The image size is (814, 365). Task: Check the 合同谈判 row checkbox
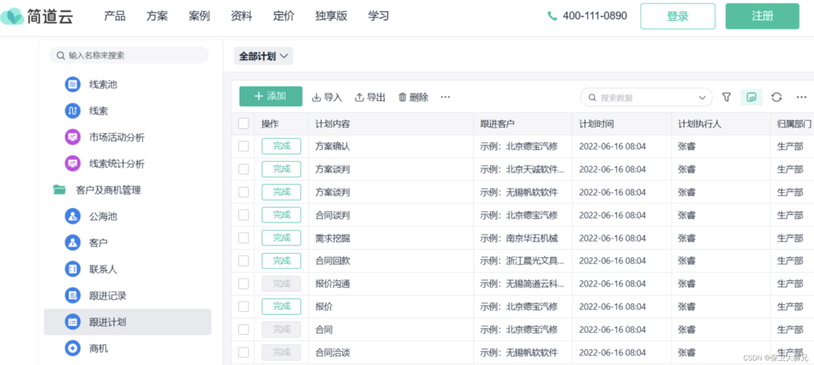tap(244, 215)
